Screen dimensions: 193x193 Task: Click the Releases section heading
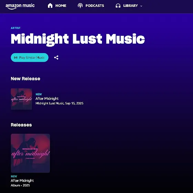coord(21,125)
